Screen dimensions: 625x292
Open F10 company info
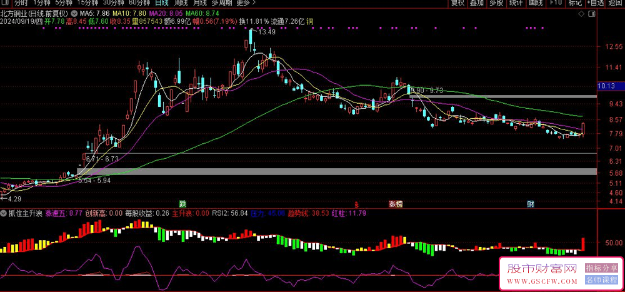[x=556, y=3]
